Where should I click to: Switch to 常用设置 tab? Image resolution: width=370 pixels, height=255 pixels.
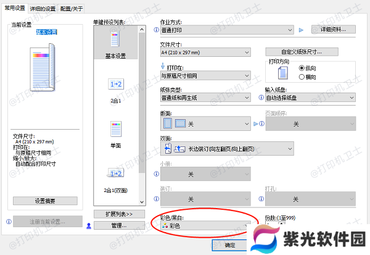pyautogui.click(x=15, y=8)
